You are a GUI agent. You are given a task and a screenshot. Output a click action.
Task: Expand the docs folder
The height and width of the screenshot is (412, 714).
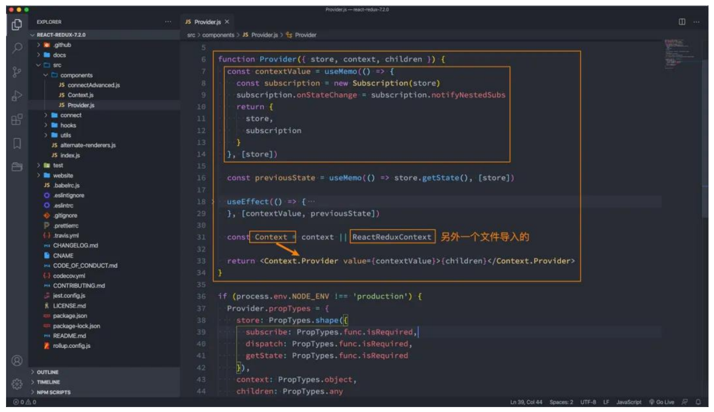pos(105,55)
